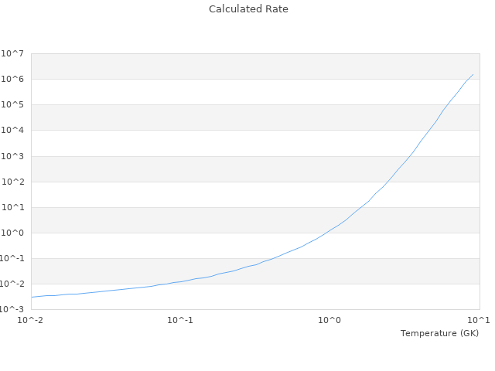Click the 10^-2 tick label on the x-axis

click(32, 320)
